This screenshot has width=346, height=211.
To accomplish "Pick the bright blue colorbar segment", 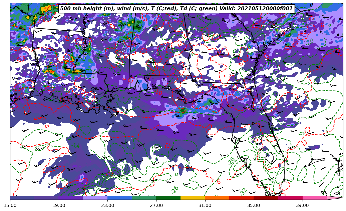I will coord(119,198).
